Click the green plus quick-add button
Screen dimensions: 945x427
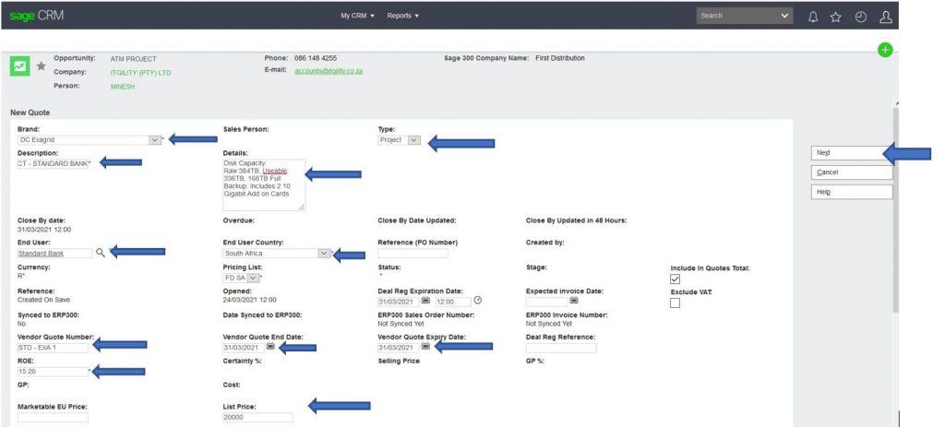(x=886, y=51)
